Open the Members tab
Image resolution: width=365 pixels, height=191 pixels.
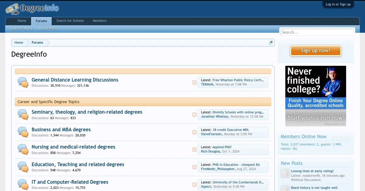tap(99, 21)
